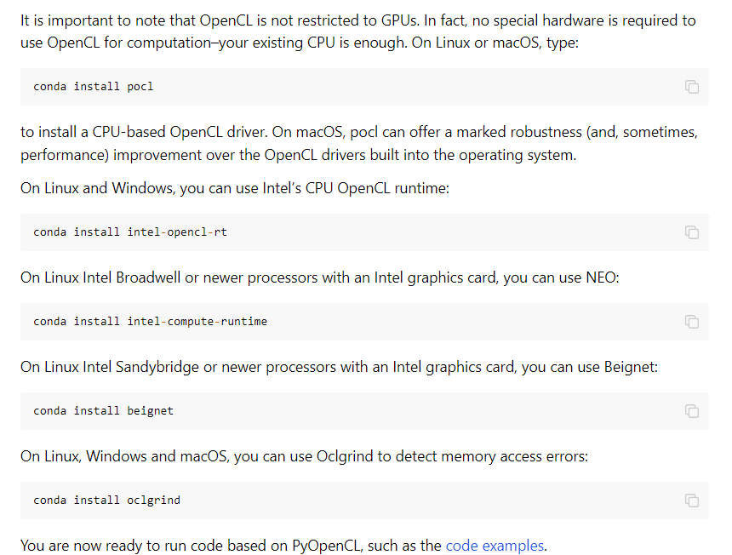This screenshot has height=555, width=732.
Task: Open the code examples link
Action: coord(495,545)
